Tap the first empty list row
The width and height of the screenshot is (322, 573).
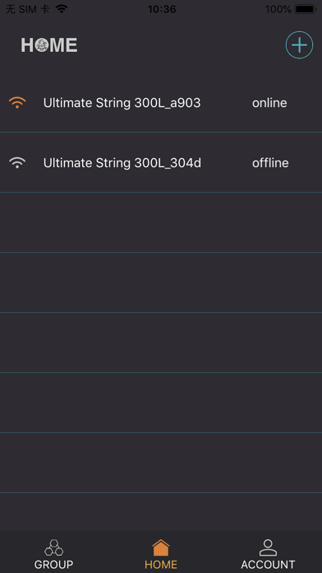[x=161, y=222]
